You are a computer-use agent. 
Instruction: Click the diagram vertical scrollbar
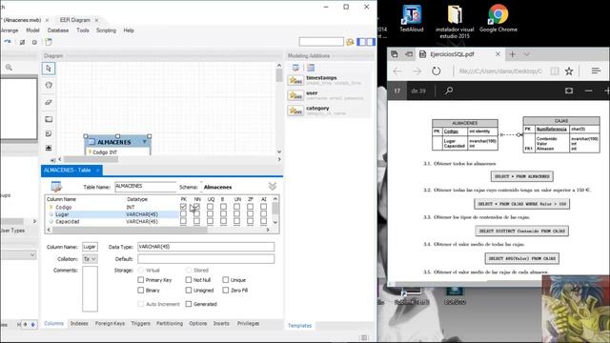(279, 108)
